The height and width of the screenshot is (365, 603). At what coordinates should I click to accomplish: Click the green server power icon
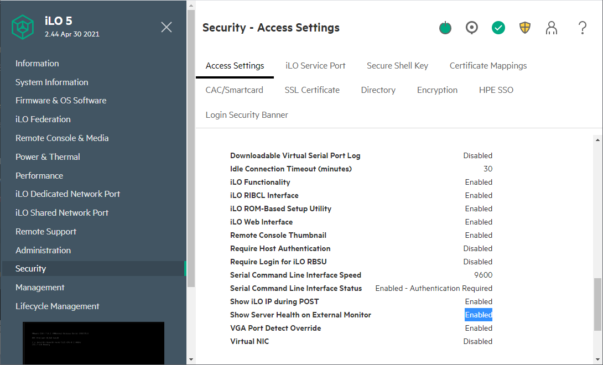(445, 28)
